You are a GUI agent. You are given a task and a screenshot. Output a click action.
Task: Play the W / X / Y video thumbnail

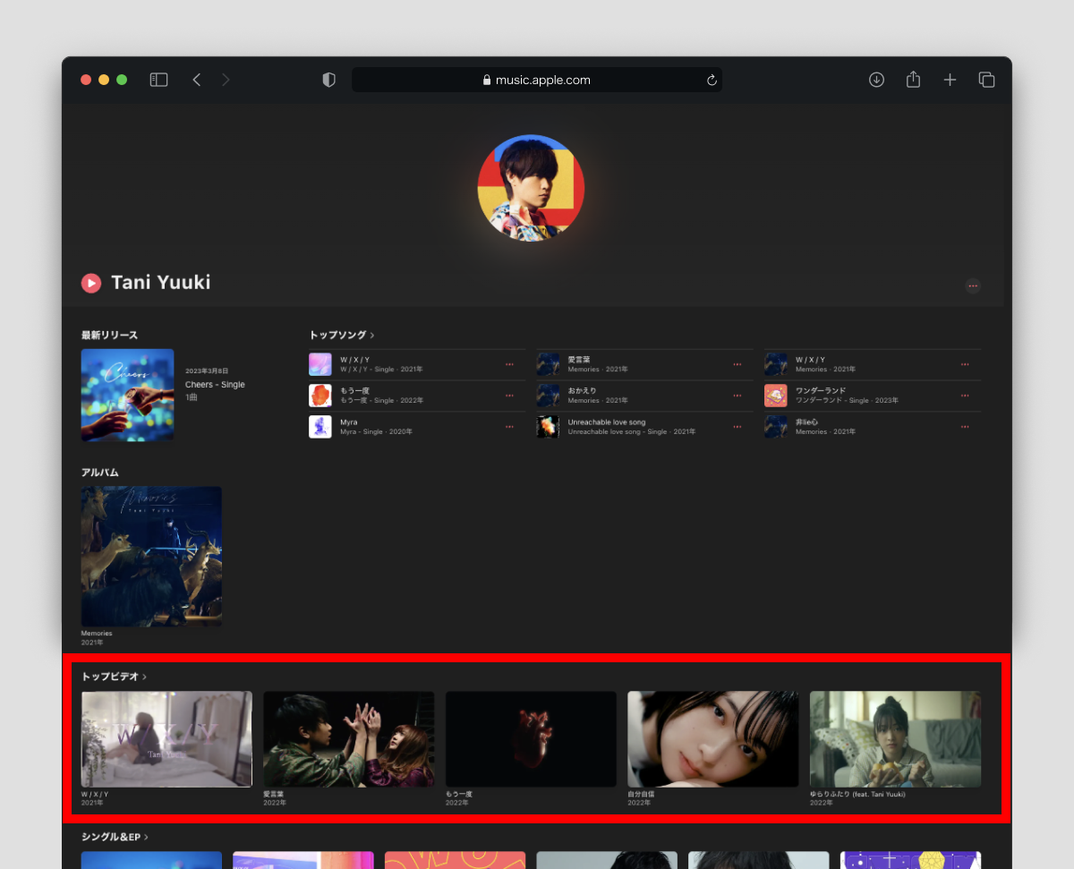point(166,738)
